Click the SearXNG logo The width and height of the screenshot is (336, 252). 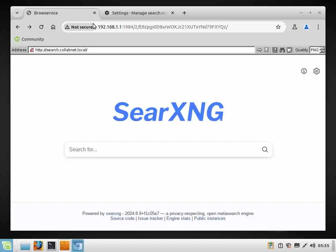tap(168, 112)
